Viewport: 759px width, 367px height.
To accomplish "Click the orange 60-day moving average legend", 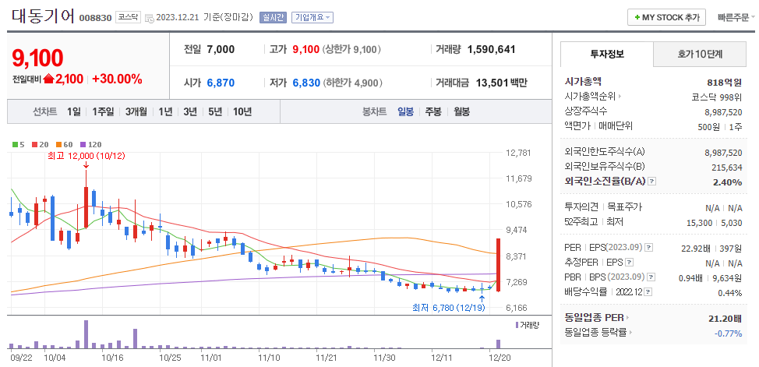I will click(x=64, y=144).
